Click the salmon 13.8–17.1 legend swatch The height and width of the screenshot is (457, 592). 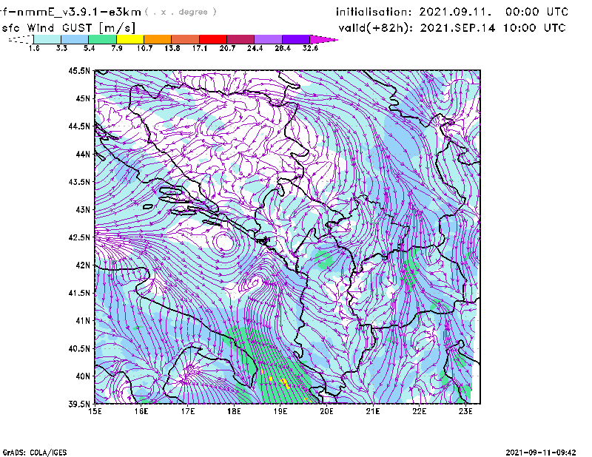click(x=186, y=39)
